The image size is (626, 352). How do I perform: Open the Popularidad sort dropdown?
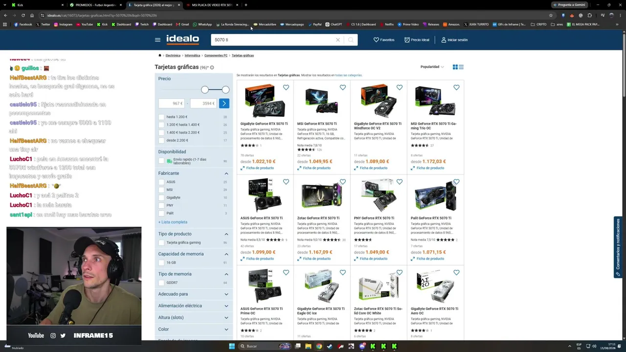(432, 67)
